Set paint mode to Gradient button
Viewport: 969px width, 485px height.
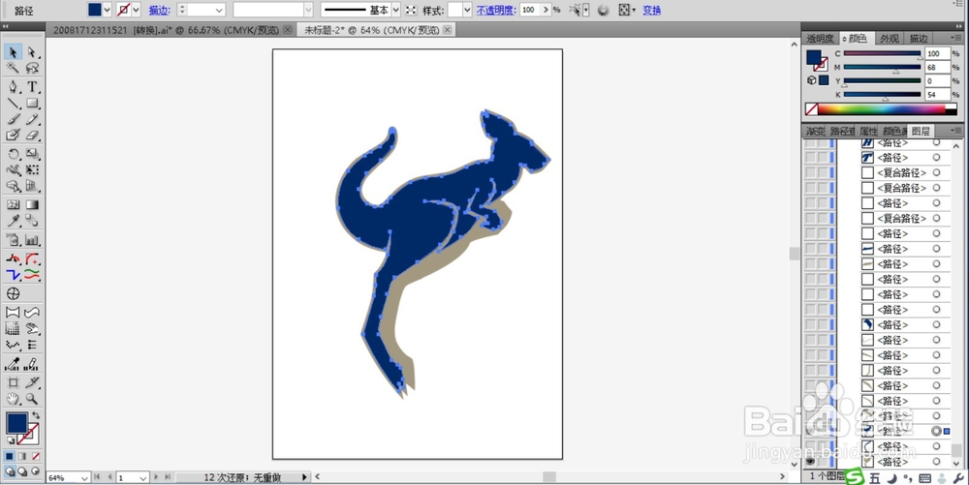(x=22, y=457)
